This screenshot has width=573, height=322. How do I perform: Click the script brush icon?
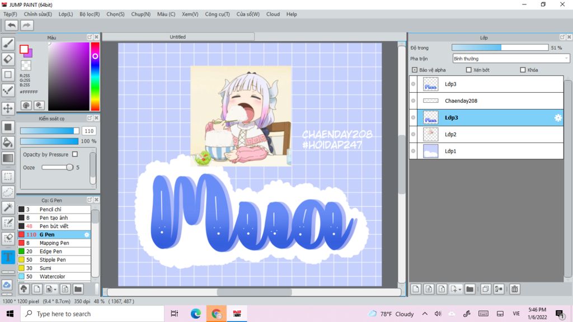point(65,289)
